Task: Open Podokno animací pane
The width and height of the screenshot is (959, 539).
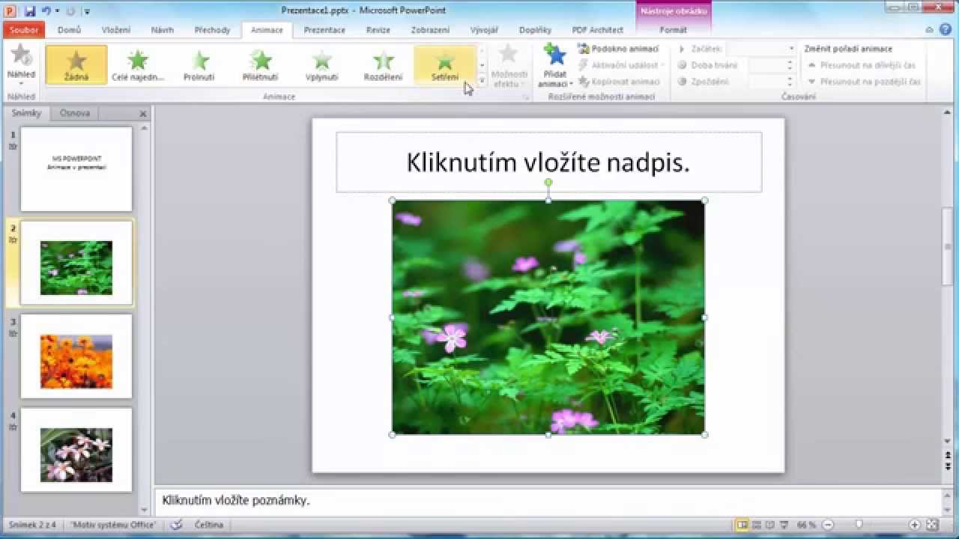Action: [x=619, y=49]
